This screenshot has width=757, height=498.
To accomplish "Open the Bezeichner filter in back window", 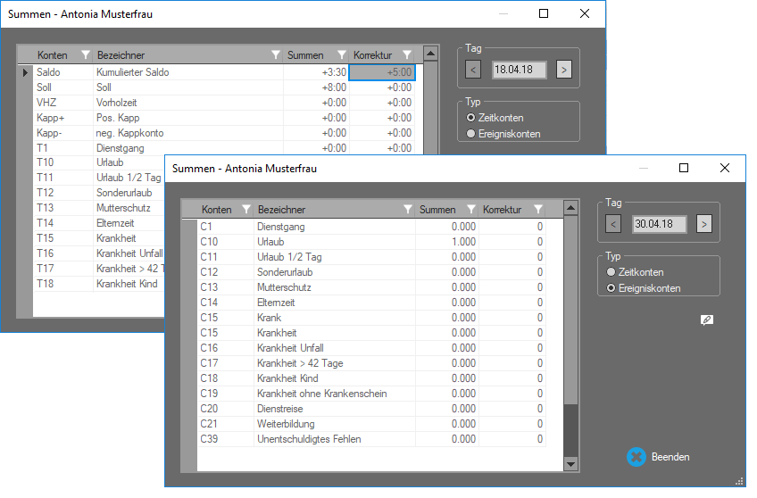I will (x=275, y=55).
